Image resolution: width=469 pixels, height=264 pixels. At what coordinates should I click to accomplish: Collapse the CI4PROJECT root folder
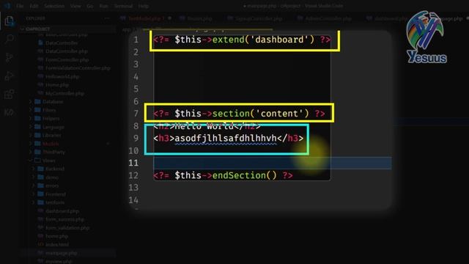[37, 29]
